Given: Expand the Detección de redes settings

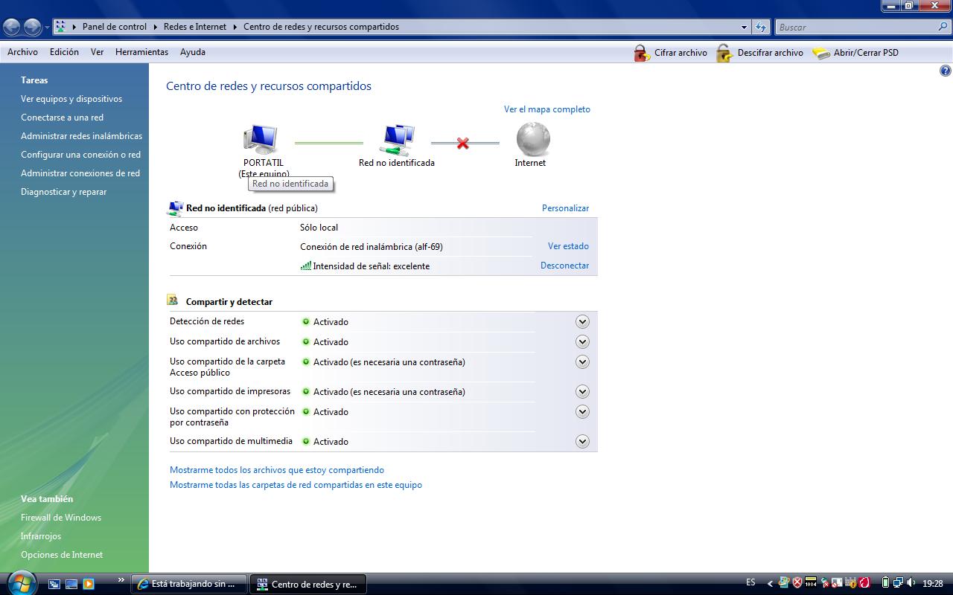Looking at the screenshot, I should (582, 322).
